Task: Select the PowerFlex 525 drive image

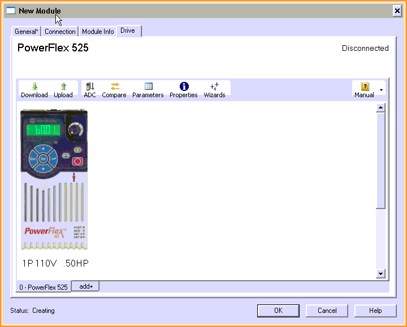Action: click(x=54, y=179)
